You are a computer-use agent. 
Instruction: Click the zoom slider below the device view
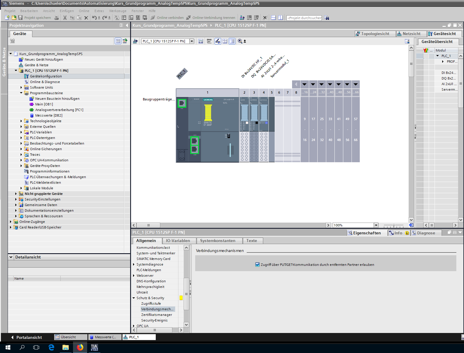pos(394,226)
